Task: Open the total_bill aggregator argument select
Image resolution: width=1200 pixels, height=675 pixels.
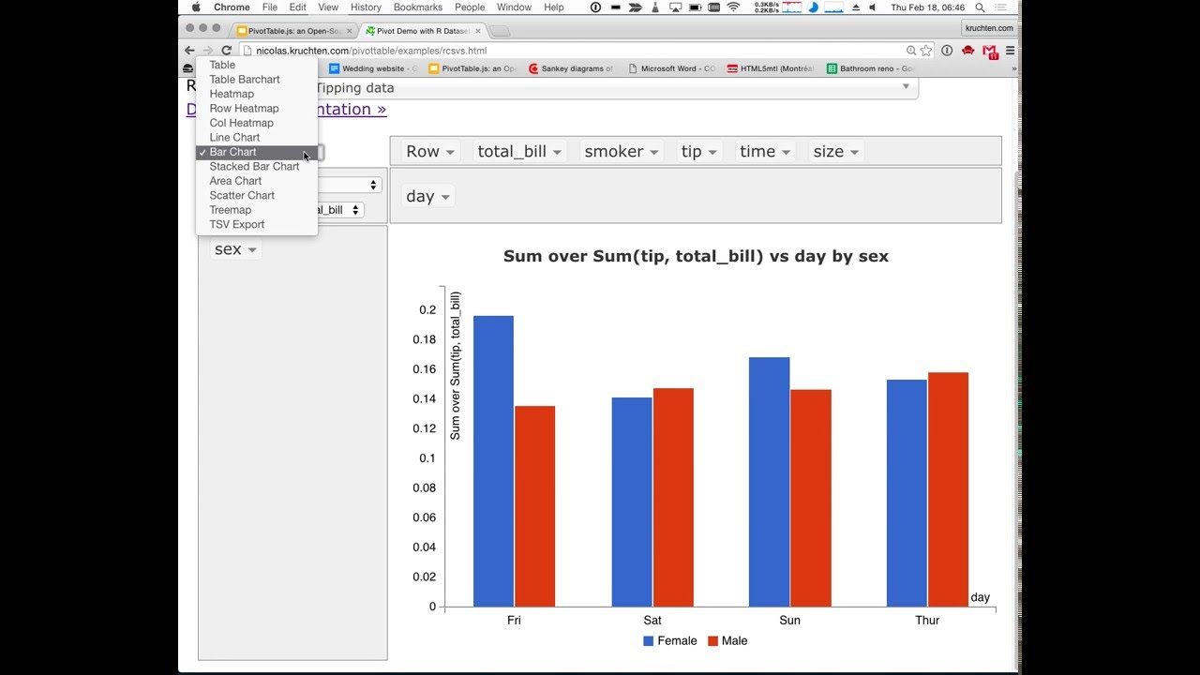Action: pyautogui.click(x=340, y=210)
